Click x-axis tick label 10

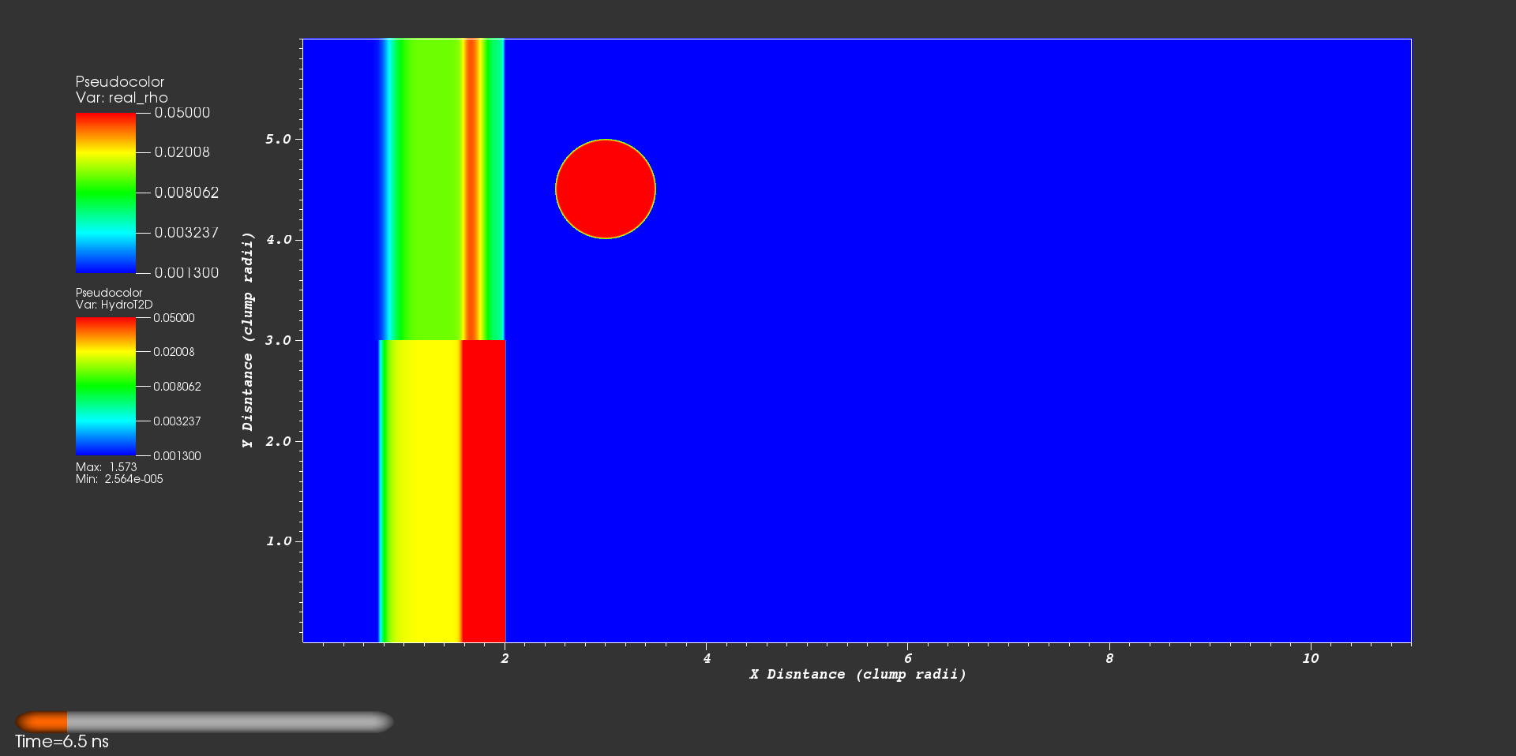(x=1310, y=658)
